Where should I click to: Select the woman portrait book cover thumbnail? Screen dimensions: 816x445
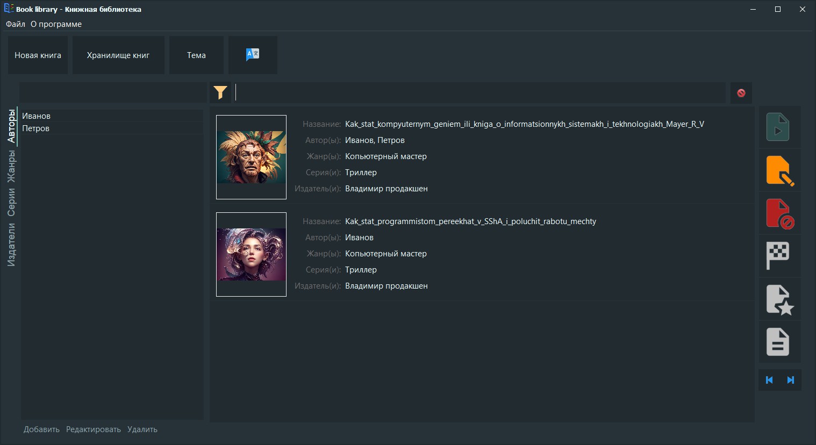(251, 254)
